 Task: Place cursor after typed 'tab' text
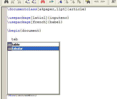click(x=18, y=39)
